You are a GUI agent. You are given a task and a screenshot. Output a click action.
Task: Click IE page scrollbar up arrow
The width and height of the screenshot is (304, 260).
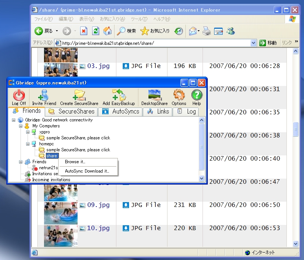coord(295,51)
